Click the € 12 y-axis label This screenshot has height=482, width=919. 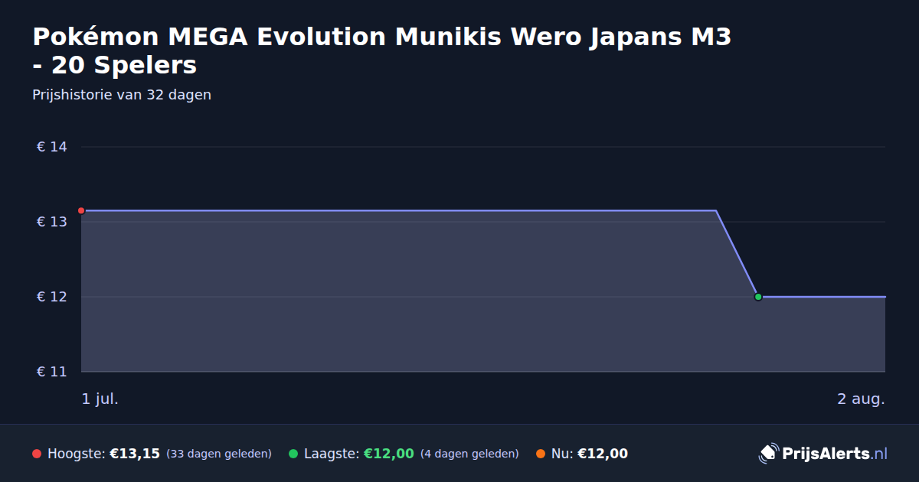pyautogui.click(x=52, y=297)
